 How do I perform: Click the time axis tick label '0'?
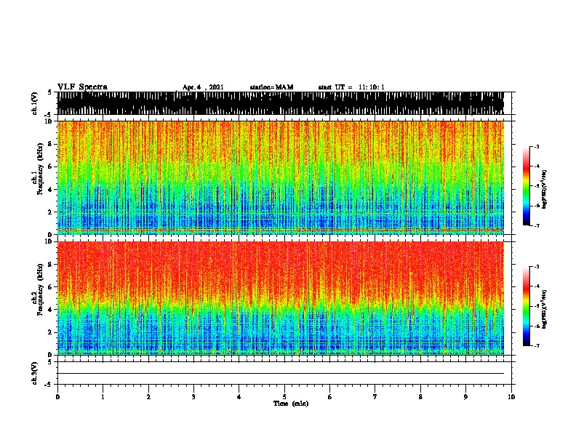click(x=57, y=397)
